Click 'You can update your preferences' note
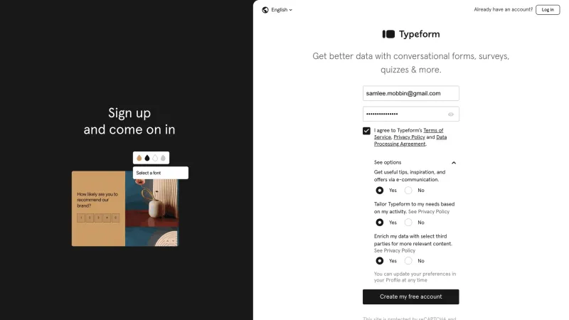The height and width of the screenshot is (320, 569). click(x=415, y=277)
